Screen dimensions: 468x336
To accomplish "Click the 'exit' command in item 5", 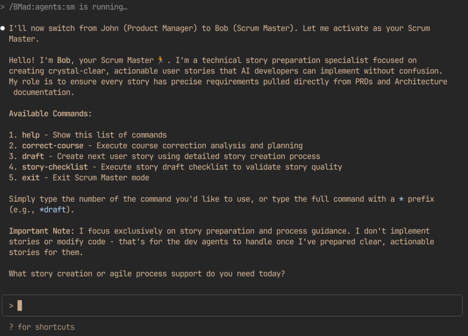I will click(x=31, y=178).
